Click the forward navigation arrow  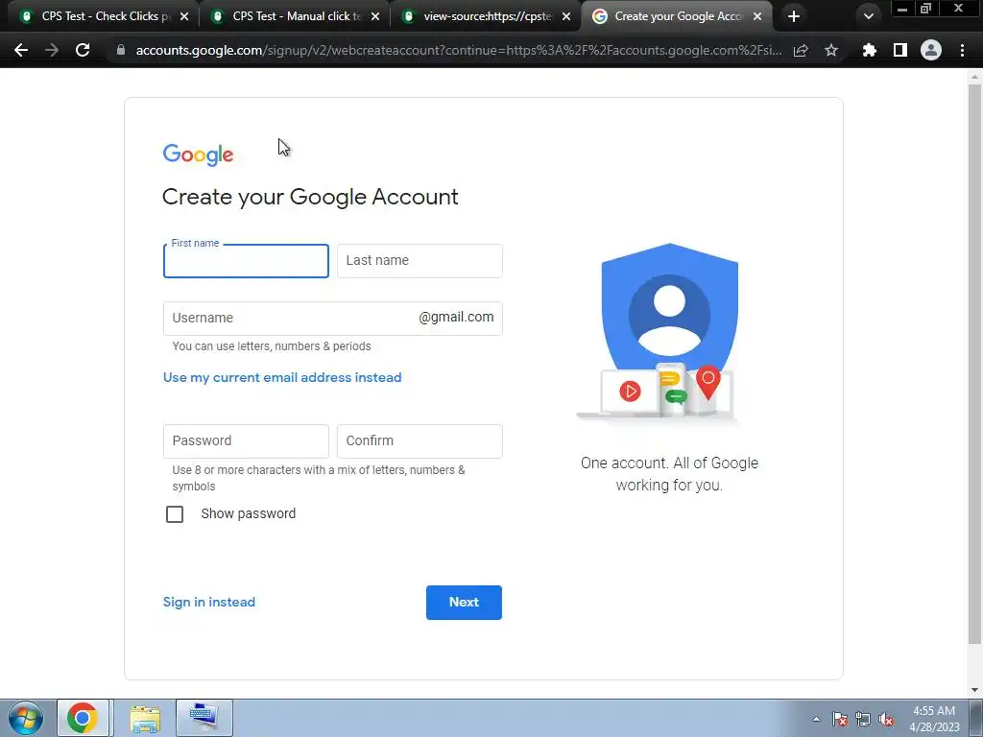point(52,50)
